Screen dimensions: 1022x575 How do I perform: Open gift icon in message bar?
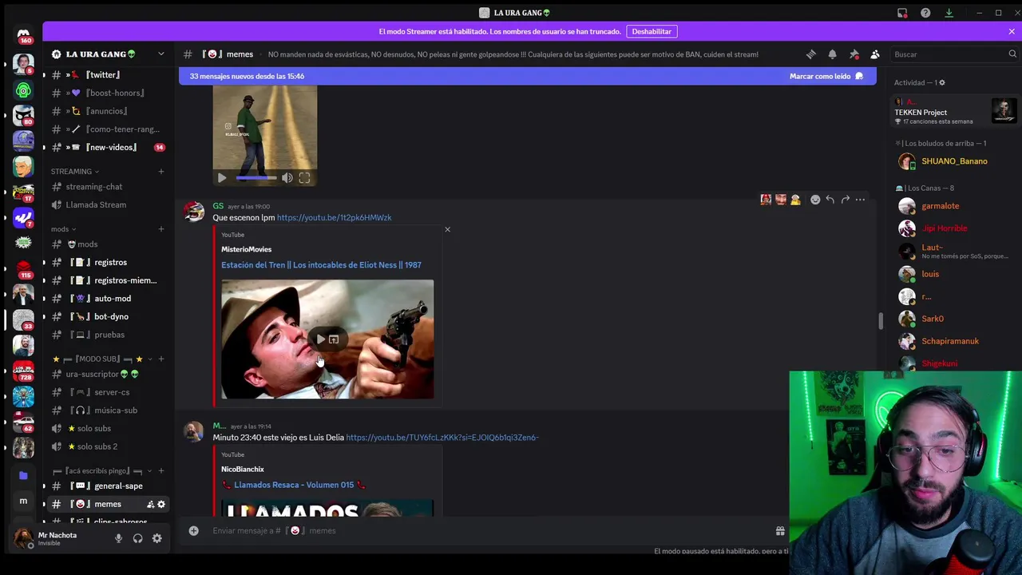click(x=780, y=531)
